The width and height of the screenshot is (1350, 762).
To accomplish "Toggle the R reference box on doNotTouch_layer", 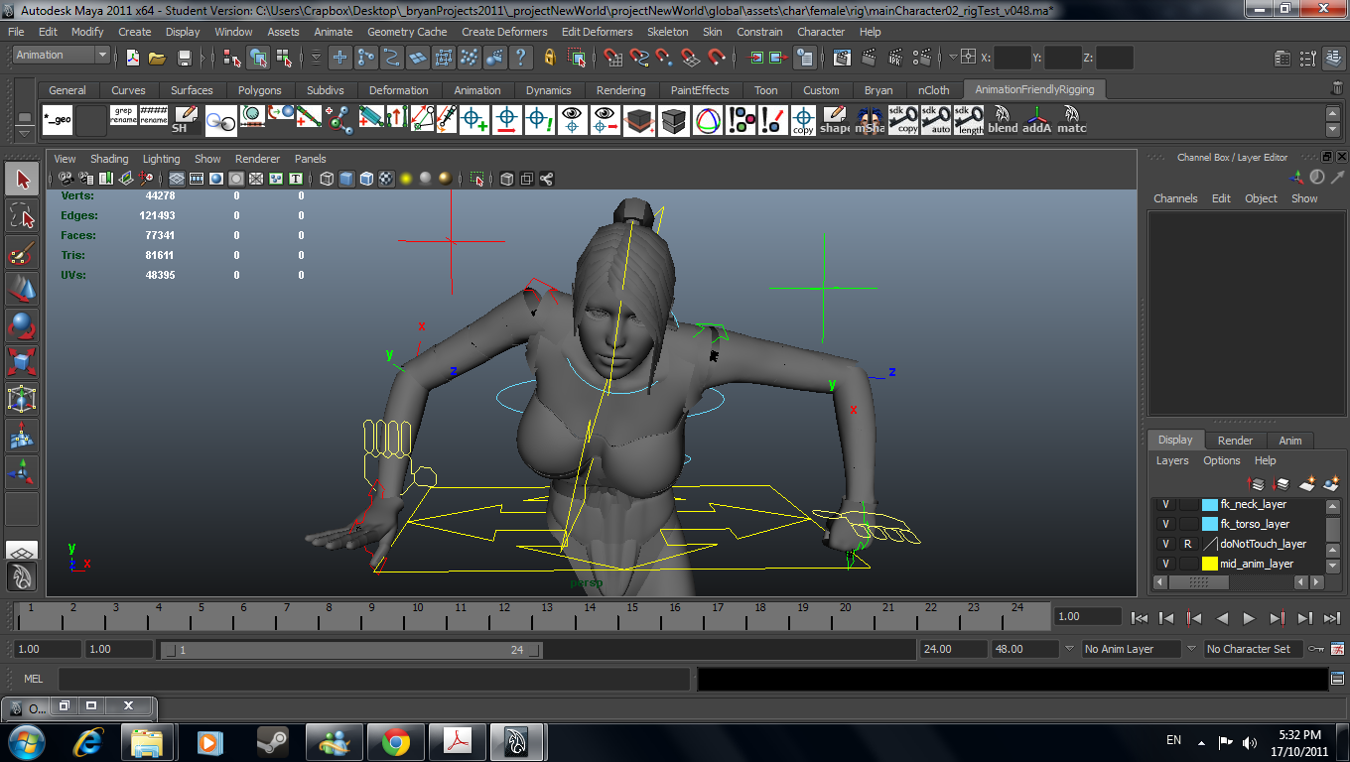I will [x=1187, y=544].
